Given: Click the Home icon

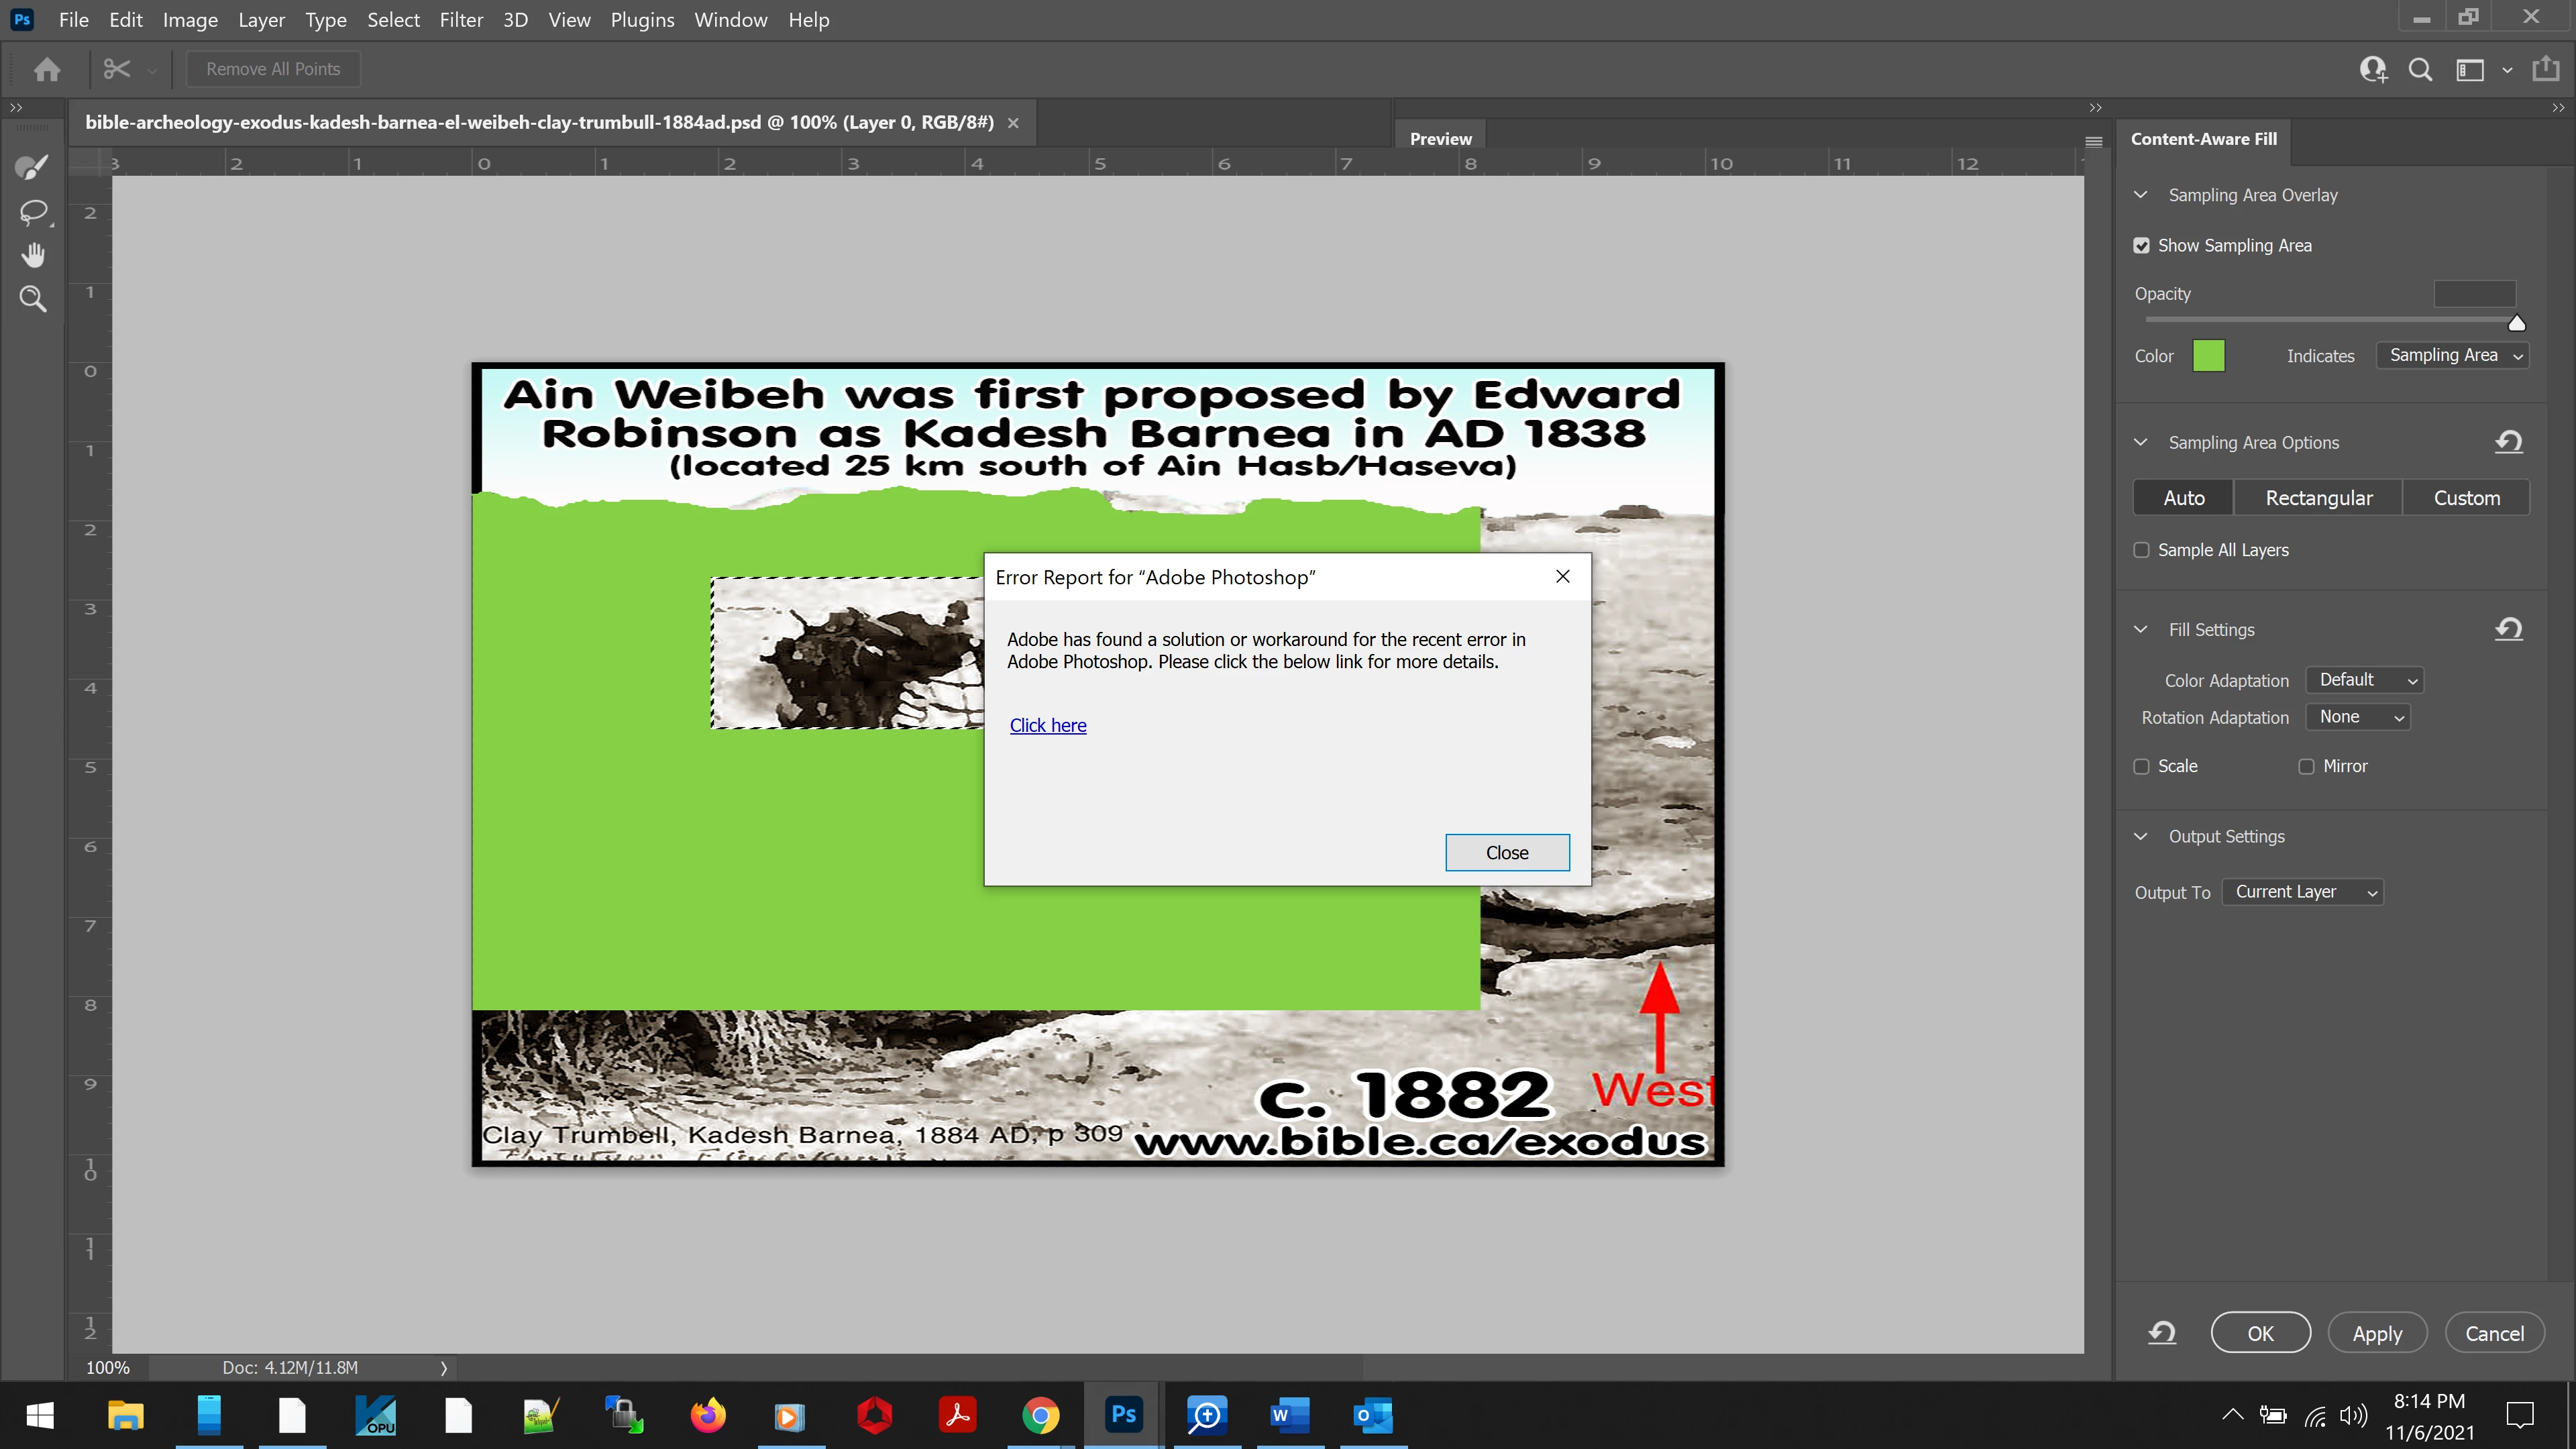Looking at the screenshot, I should point(47,69).
